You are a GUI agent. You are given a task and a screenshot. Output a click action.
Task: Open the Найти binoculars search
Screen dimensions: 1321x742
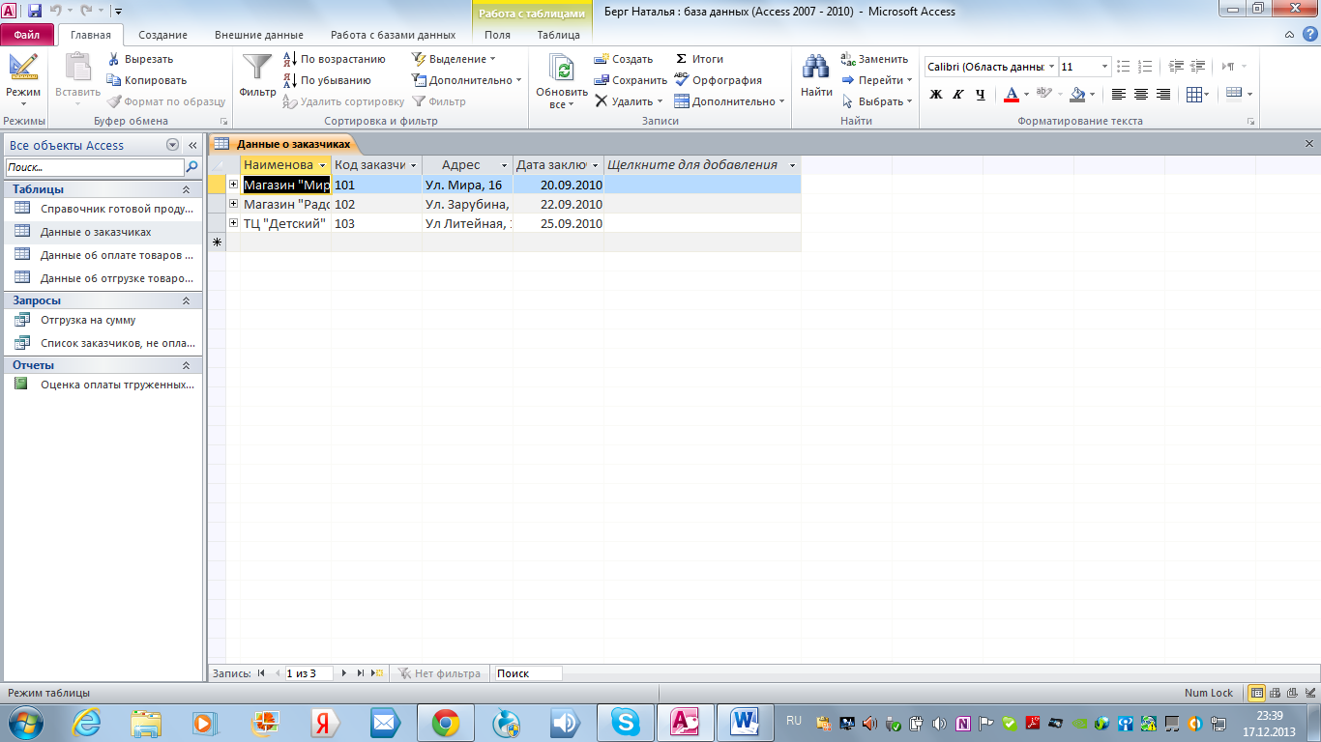click(x=816, y=68)
